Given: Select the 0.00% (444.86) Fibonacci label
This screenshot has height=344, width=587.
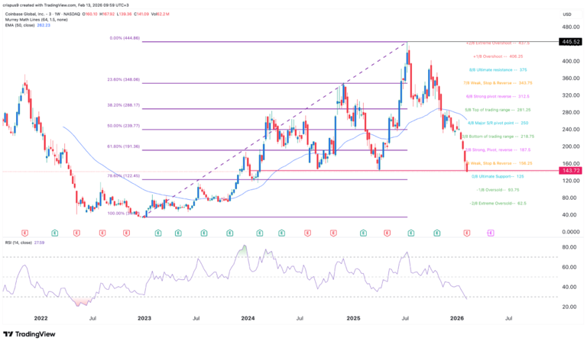Looking at the screenshot, I should tap(125, 38).
